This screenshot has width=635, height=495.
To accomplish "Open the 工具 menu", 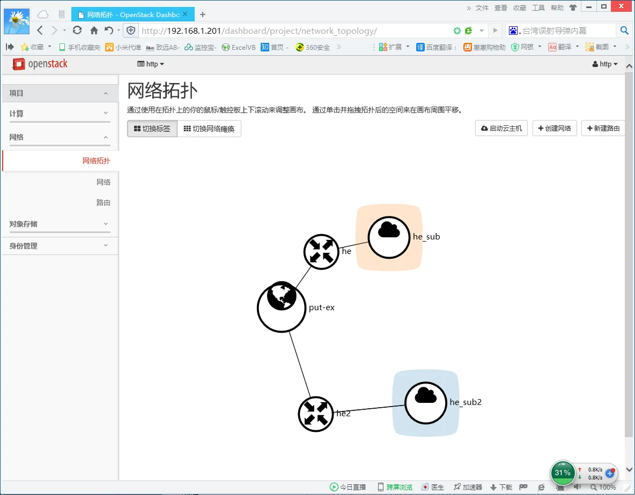I will coord(538,7).
